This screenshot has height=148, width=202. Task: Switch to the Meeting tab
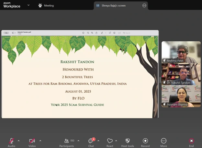46,5
